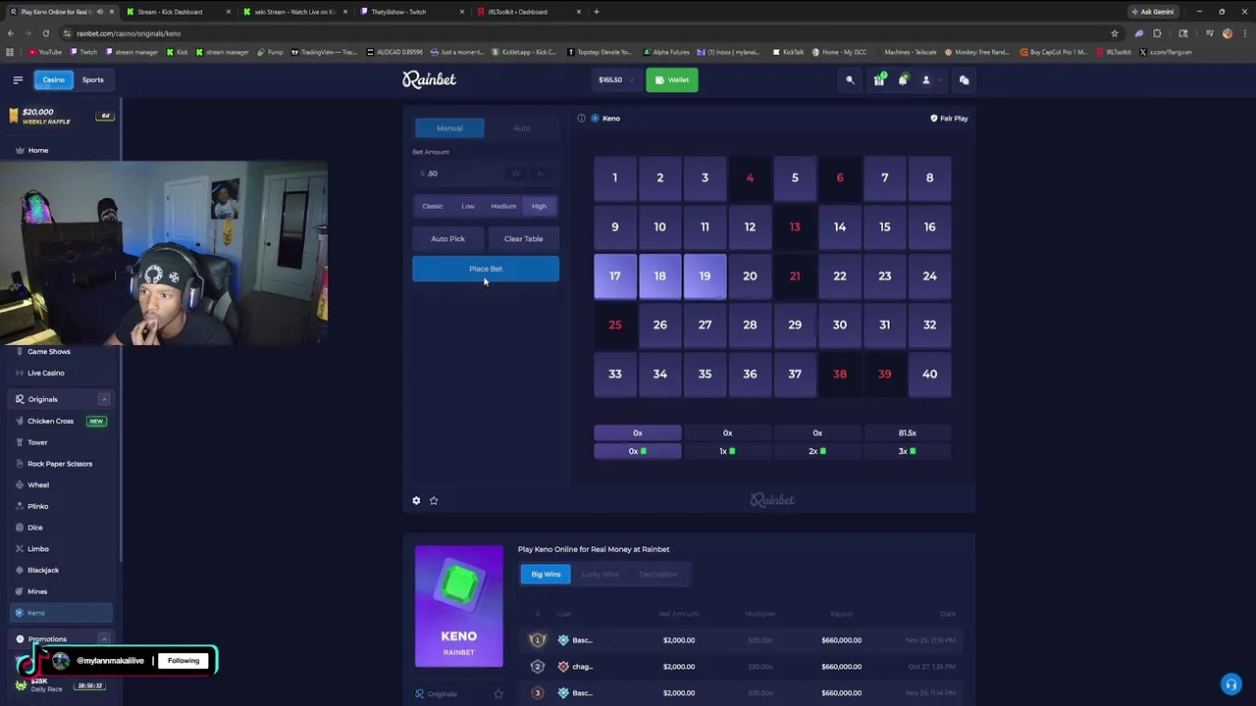Viewport: 1256px width, 706px height.
Task: Choose High risk level
Action: (539, 206)
